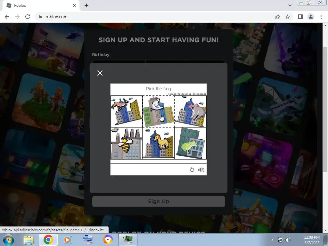Open volume control tray icon

[x=288, y=240]
